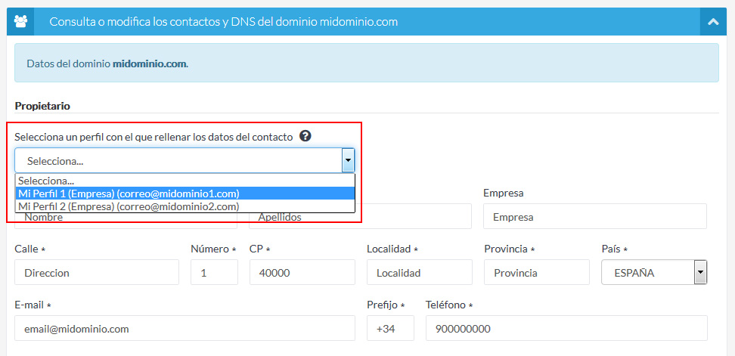Click the E-mail address field
Image resolution: width=735 pixels, height=356 pixels.
[185, 328]
